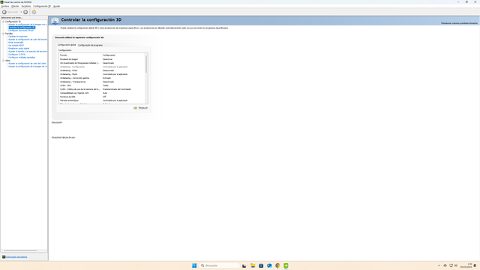Open File Explorer from taskbar

(253, 265)
